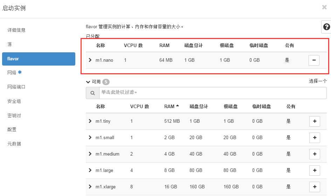331x196 pixels.
Task: Click the RAM sort arrow in available table
Action: (177, 106)
